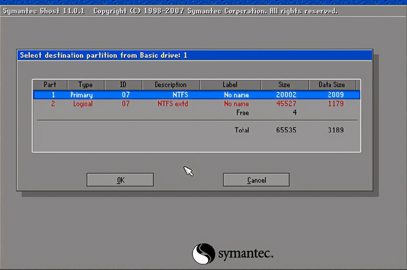Click the Symantec Ghost 11.0.1 header text
Viewport: 407px width, 270px height.
coord(45,11)
